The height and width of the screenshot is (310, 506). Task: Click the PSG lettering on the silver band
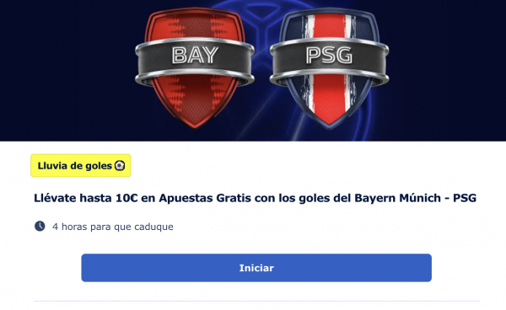tap(329, 55)
